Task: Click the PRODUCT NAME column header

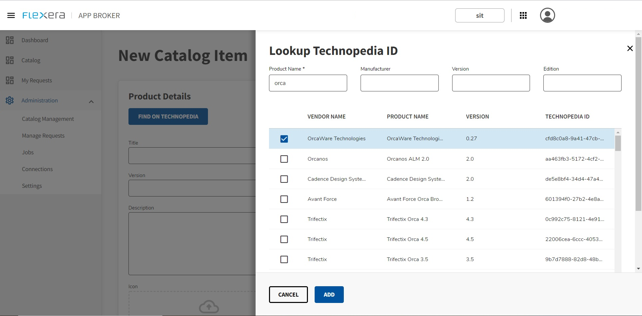Action: pos(408,116)
